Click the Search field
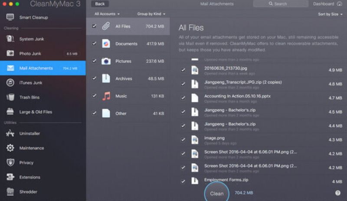Image resolution: width=347 pixels, height=201 pixels. click(x=281, y=4)
